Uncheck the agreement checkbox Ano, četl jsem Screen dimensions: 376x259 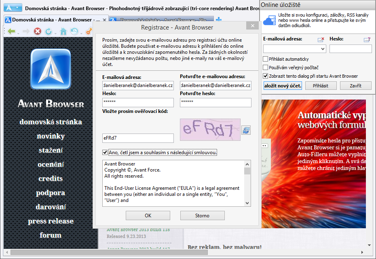coord(105,153)
